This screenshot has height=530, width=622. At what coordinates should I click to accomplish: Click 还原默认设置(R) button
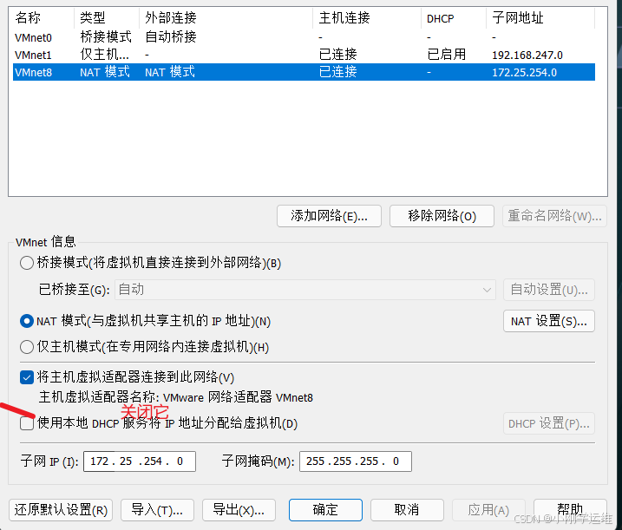[x=61, y=510]
